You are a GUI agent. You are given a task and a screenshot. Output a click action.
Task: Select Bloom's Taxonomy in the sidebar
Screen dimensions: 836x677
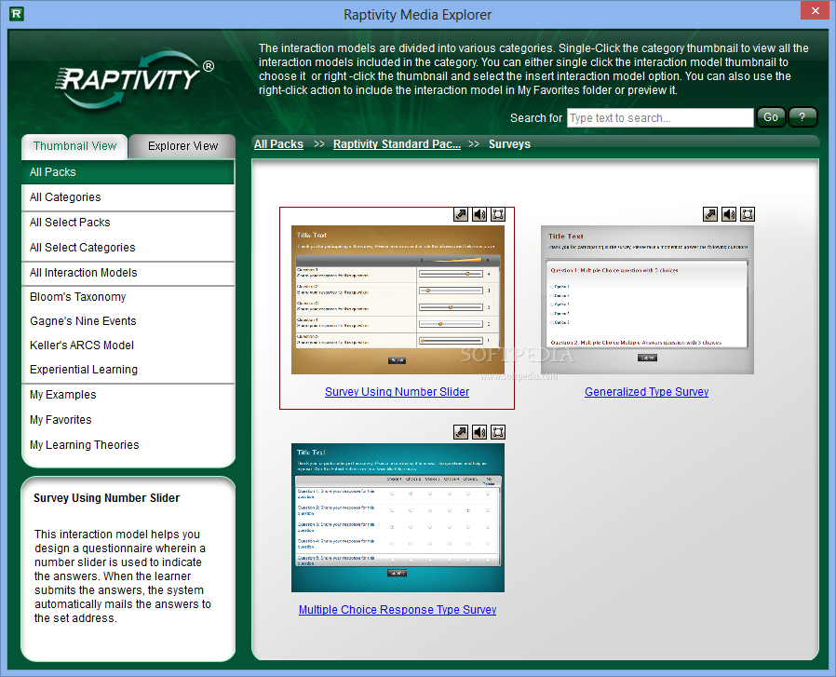coord(128,297)
